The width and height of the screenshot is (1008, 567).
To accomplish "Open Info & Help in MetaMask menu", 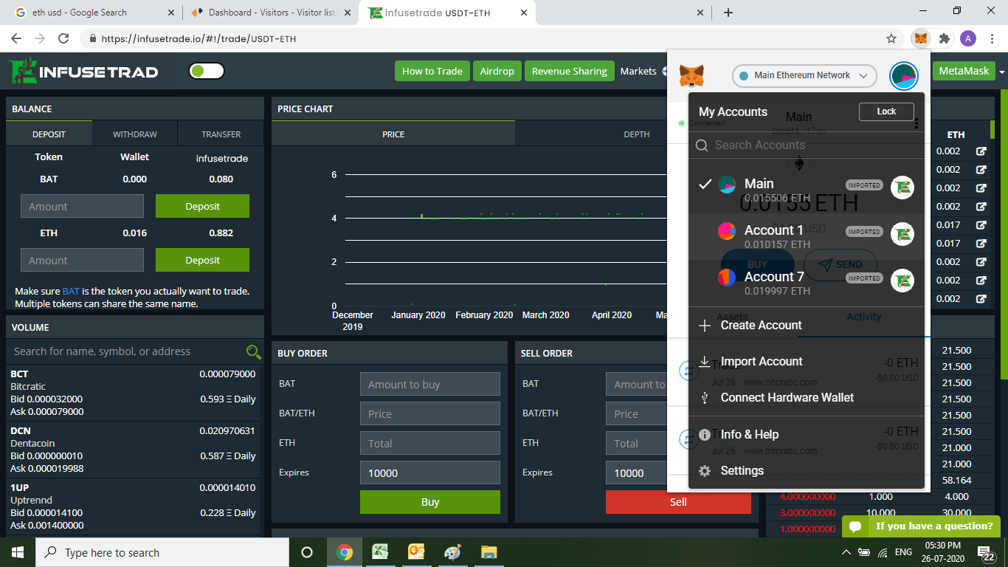I will click(807, 435).
